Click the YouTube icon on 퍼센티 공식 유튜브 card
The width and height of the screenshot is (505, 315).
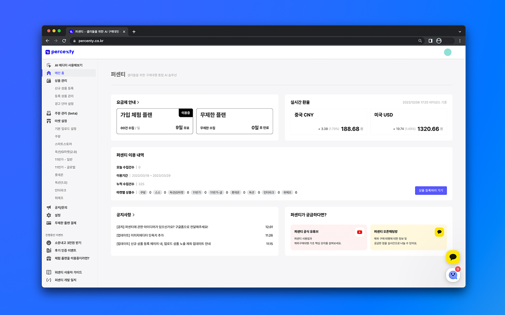(x=359, y=232)
